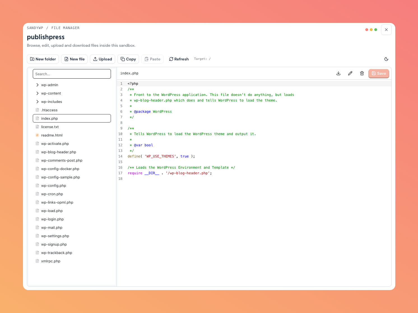Open the .htaccess file
Screen dimensions: 418x313
pyautogui.click(x=72, y=110)
